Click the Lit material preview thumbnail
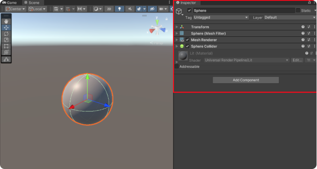317x169 pixels. pos(183,56)
